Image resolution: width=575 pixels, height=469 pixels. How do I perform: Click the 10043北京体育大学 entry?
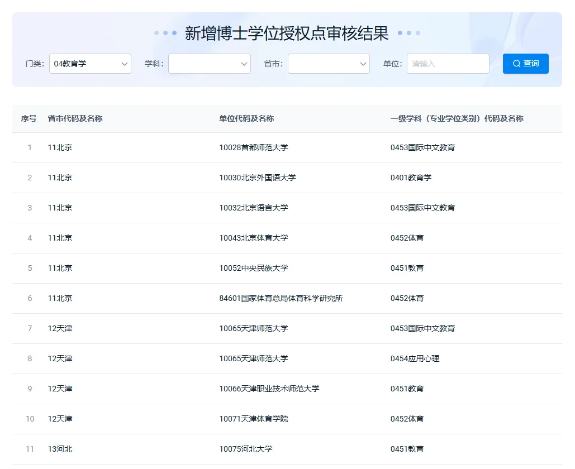click(x=254, y=238)
